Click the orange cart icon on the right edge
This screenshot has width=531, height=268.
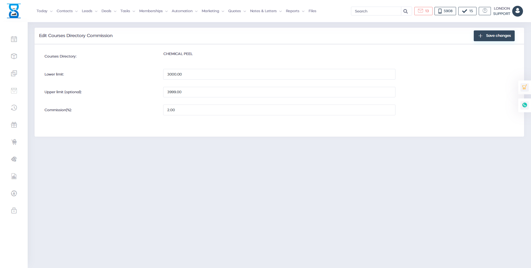tap(525, 87)
